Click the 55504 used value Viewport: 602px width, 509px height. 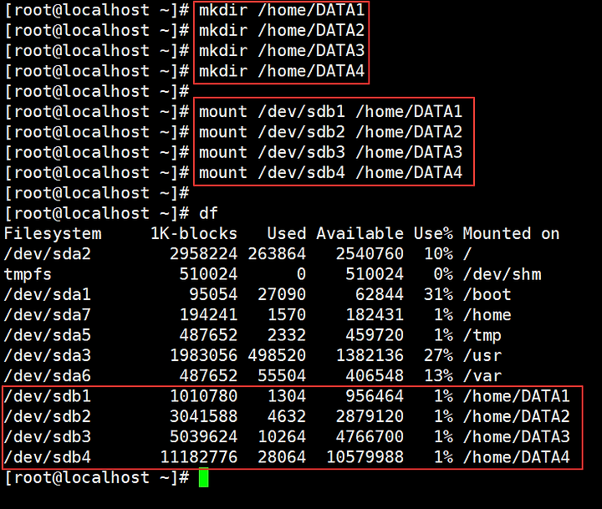click(x=282, y=376)
